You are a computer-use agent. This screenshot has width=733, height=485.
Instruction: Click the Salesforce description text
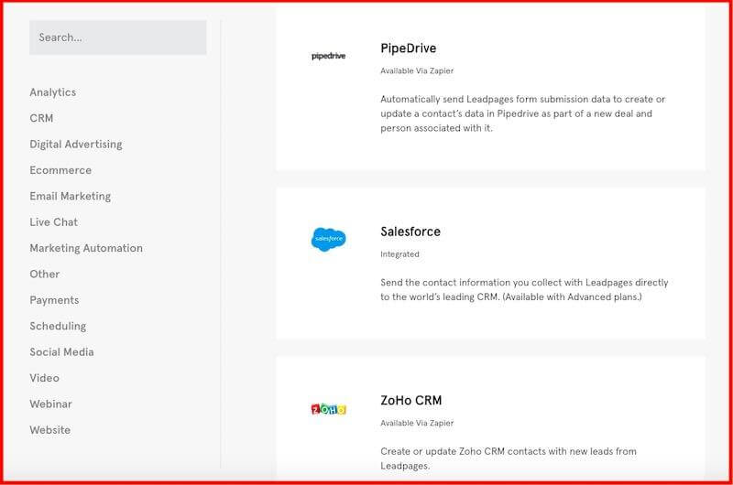coord(524,289)
